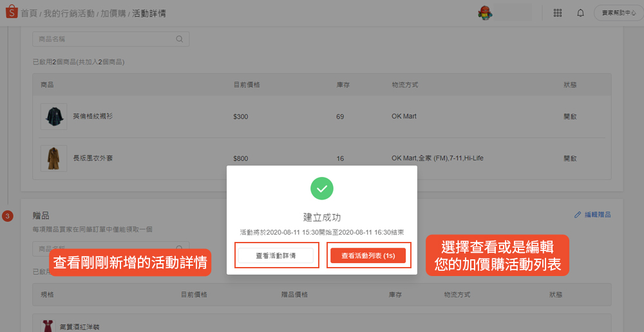Viewport: 644px width, 332px height.
Task: Click the green success checkmark icon
Action: coord(322,188)
